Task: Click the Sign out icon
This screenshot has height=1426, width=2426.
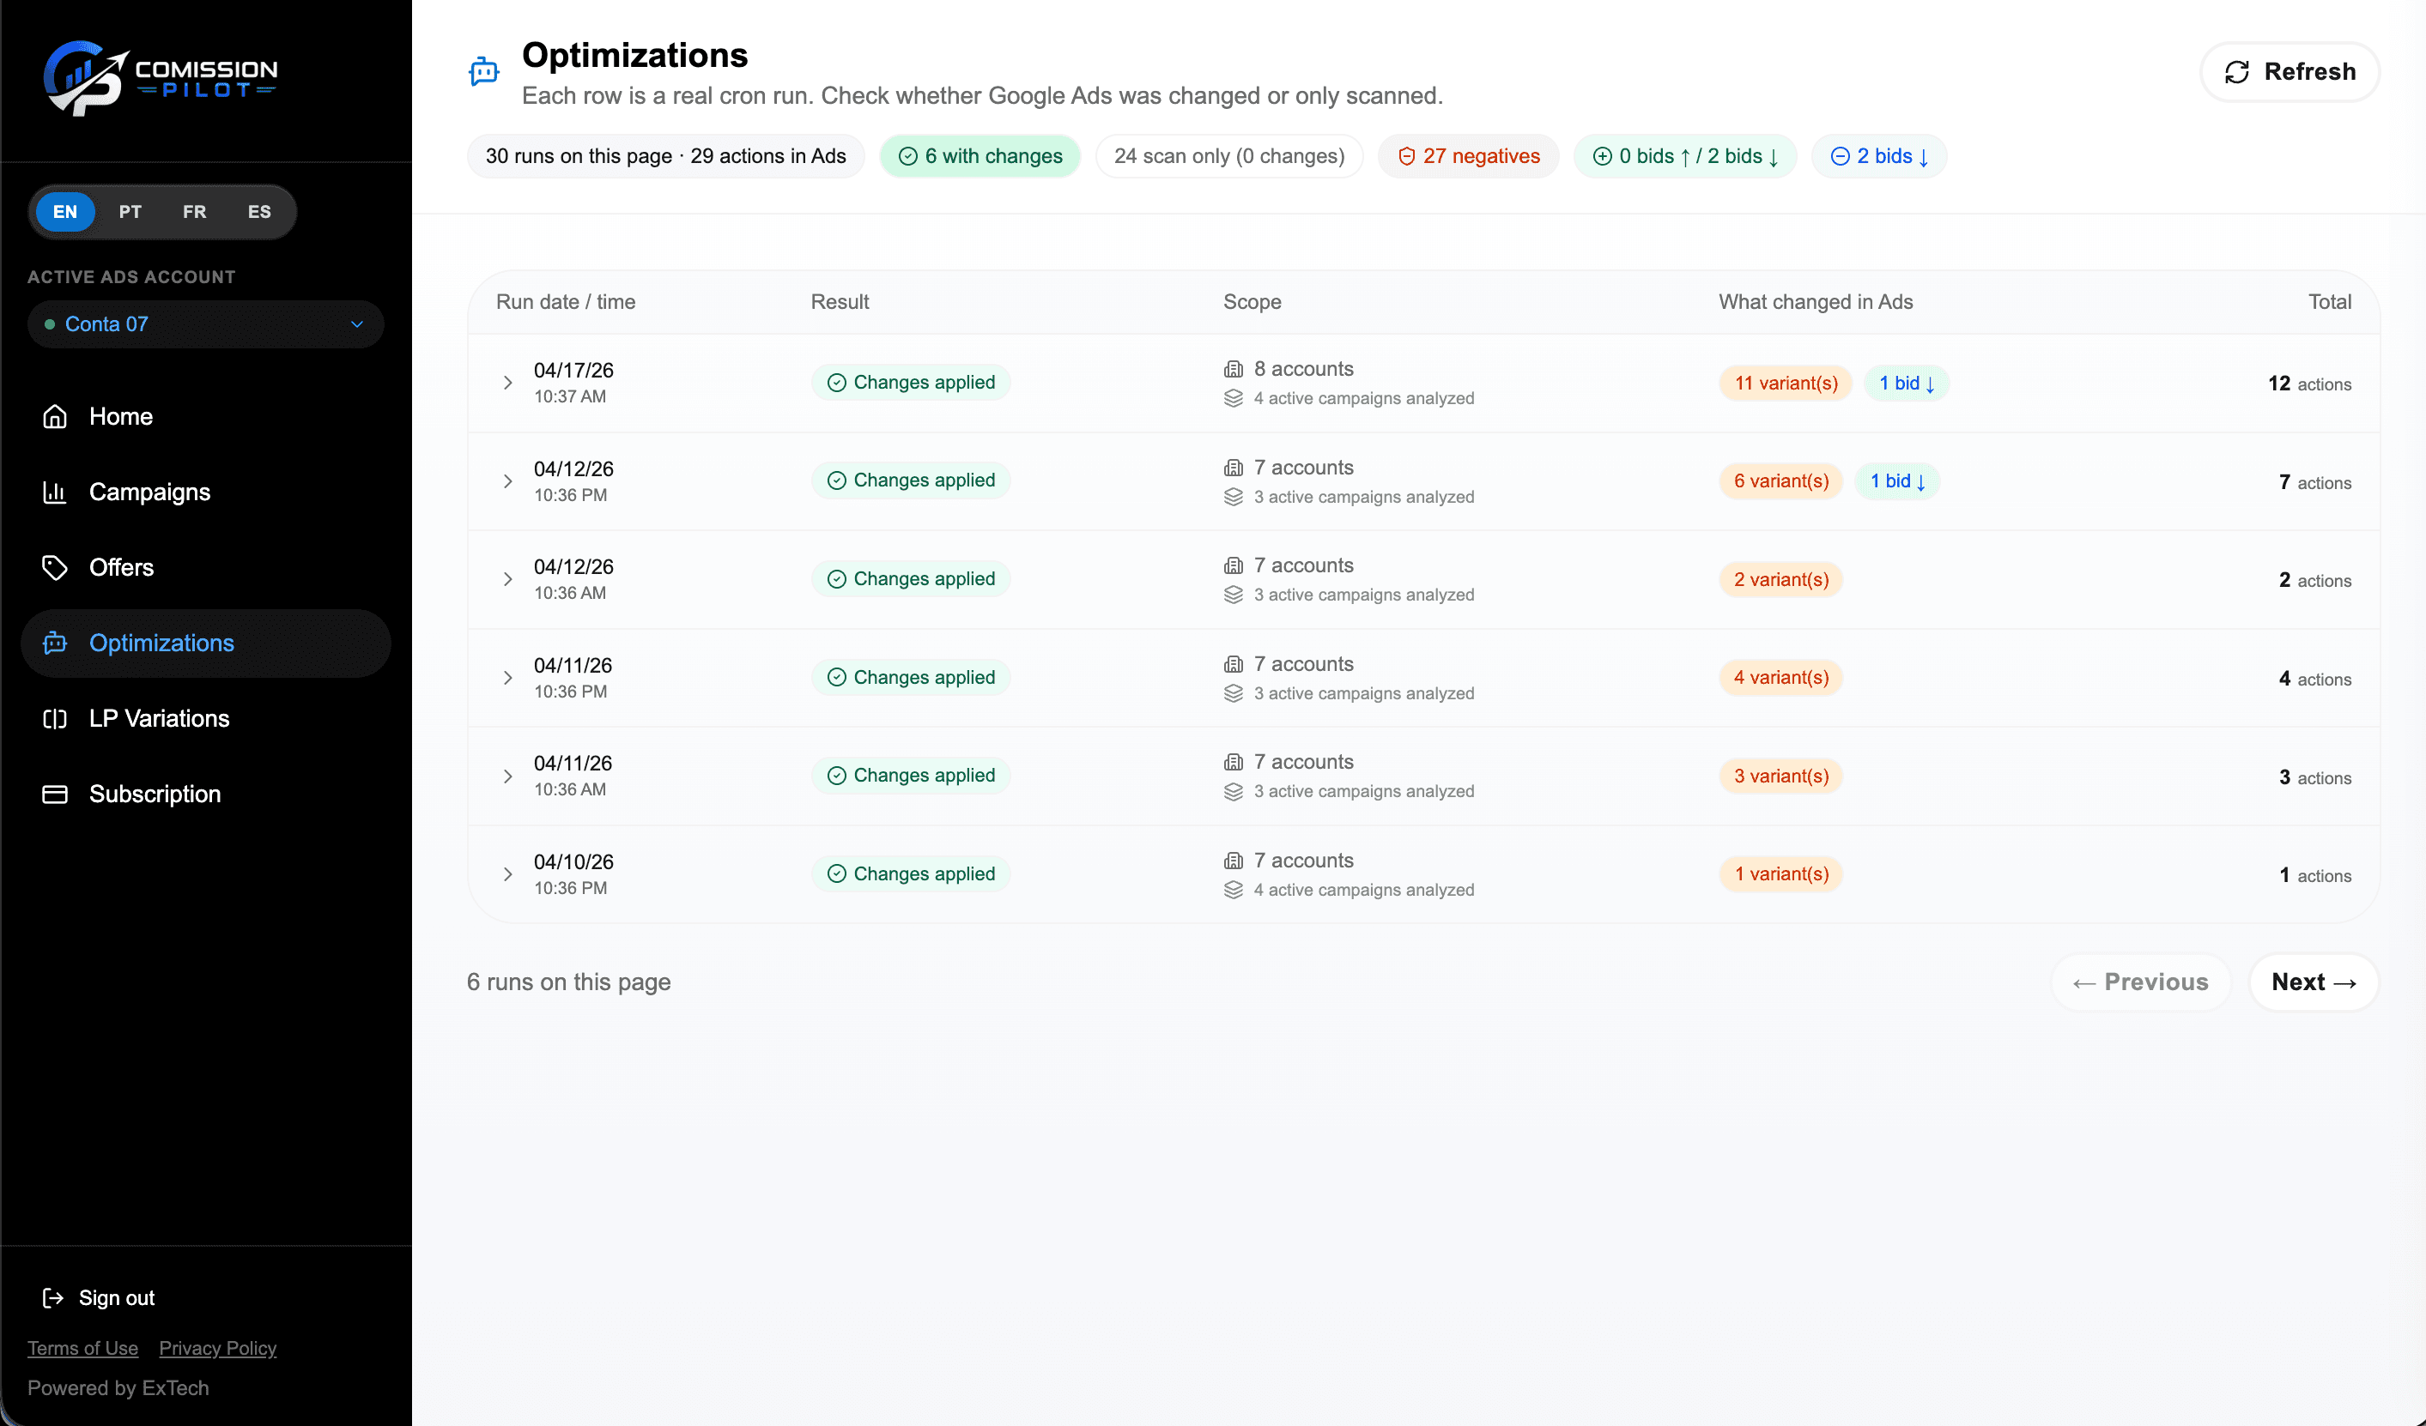Action: coord(54,1297)
